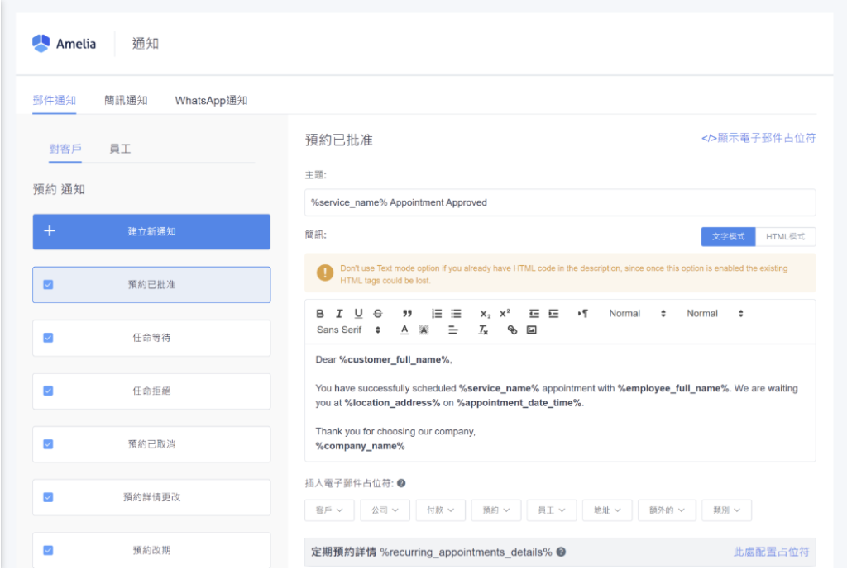Image resolution: width=847 pixels, height=569 pixels.
Task: Apply italic formatting icon
Action: 339,313
